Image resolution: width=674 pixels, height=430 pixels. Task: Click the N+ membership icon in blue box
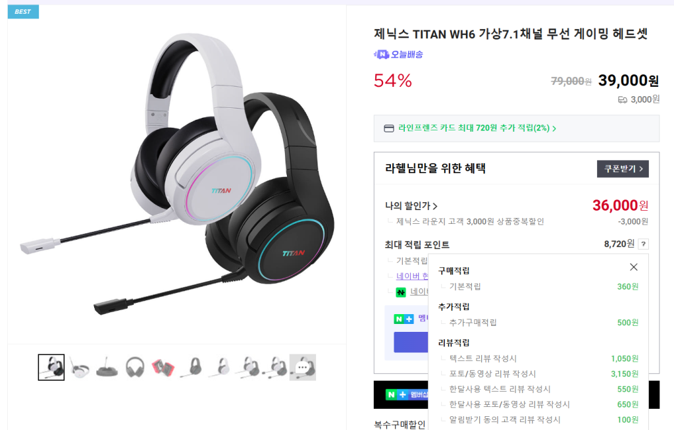pyautogui.click(x=403, y=319)
